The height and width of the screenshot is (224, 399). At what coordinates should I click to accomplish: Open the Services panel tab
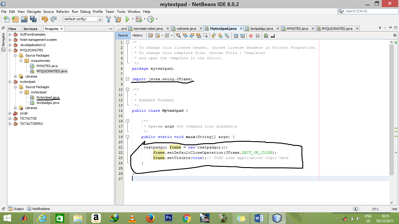30,29
